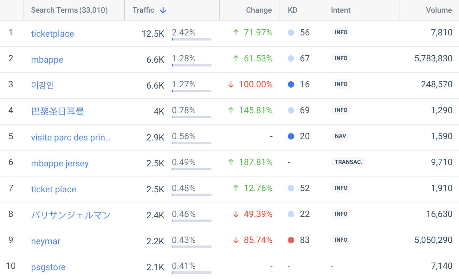Click the traffic progress bar for ticketplace
The height and width of the screenshot is (279, 459).
pyautogui.click(x=191, y=39)
